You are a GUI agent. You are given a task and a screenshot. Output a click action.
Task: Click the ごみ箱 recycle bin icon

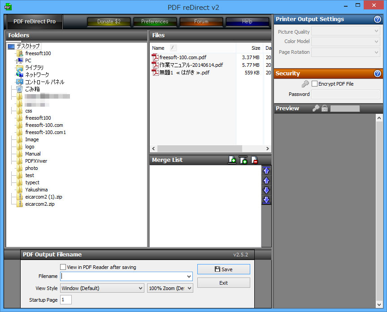(x=20, y=89)
